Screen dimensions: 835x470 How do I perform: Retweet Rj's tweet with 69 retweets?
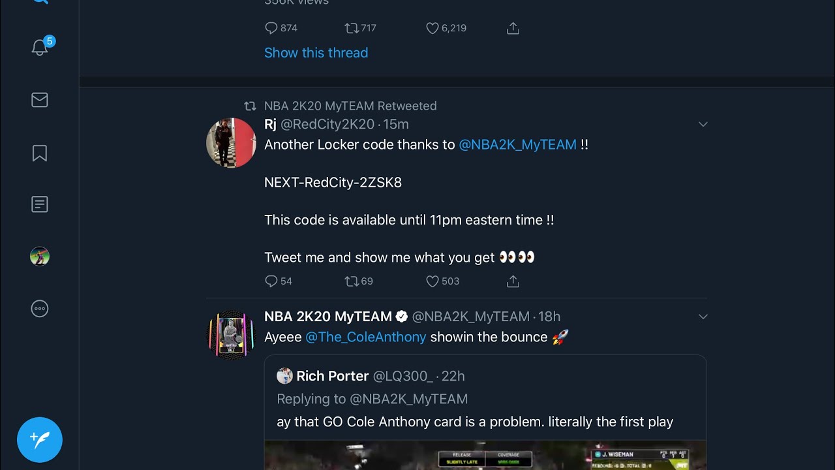coord(352,281)
